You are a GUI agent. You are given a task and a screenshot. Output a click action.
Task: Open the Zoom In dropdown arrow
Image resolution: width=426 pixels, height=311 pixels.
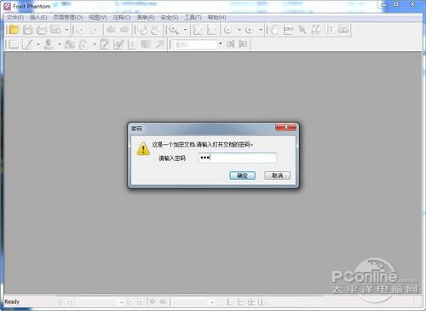click(x=261, y=30)
